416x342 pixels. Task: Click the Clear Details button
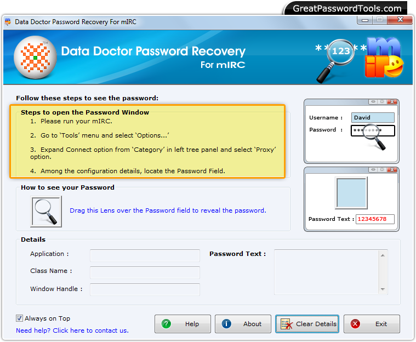point(307,324)
